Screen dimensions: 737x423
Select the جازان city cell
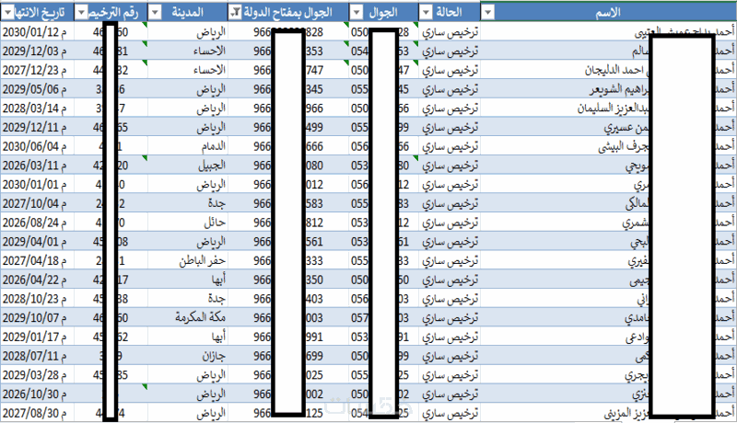pos(188,357)
